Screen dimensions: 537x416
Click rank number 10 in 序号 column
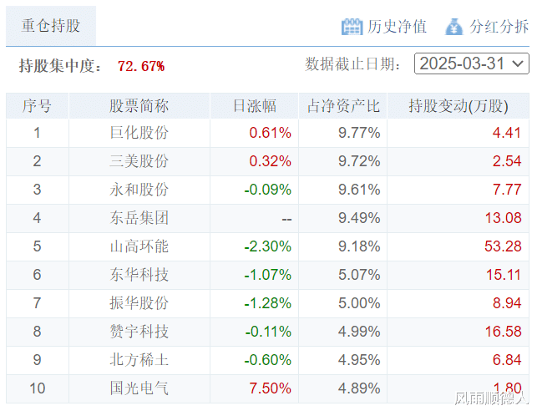pos(37,389)
